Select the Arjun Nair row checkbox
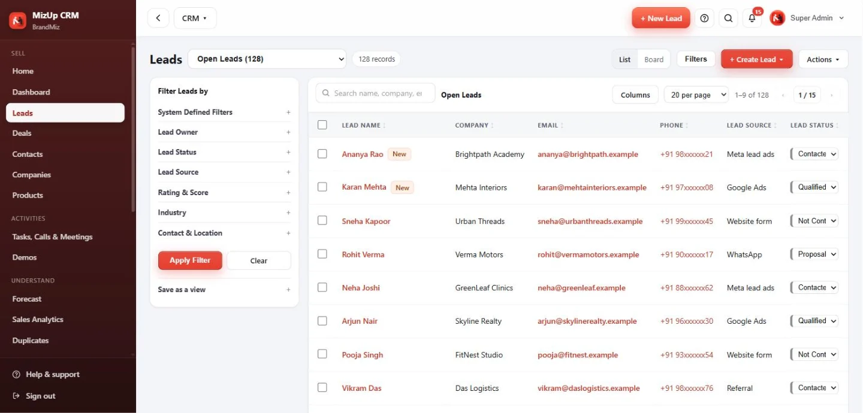863x413 pixels. click(322, 321)
